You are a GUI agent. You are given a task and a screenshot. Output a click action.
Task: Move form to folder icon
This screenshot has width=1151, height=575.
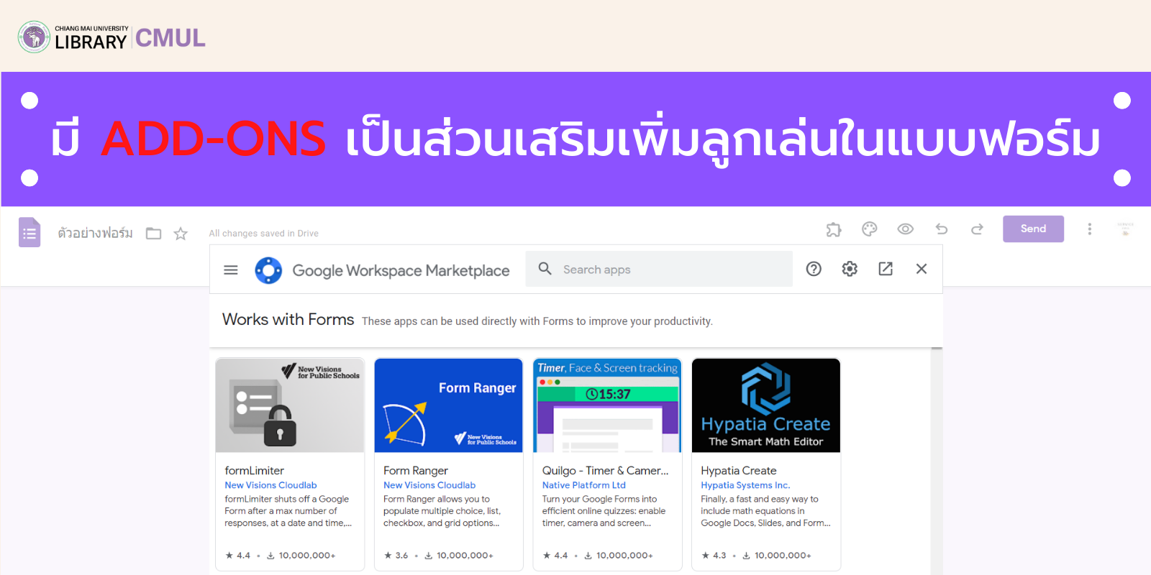[153, 233]
